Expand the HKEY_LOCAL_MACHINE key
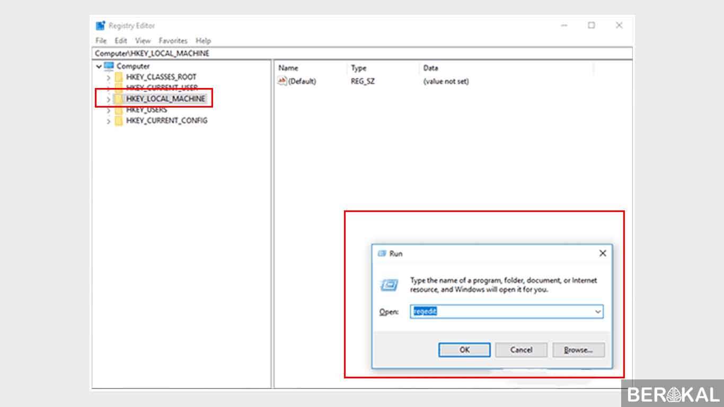 coord(109,99)
